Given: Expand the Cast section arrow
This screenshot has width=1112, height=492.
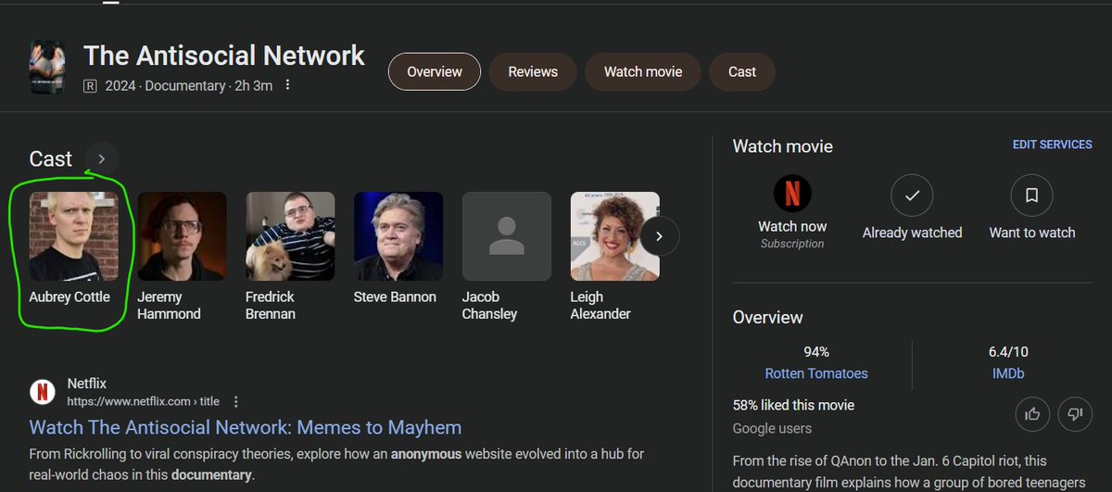Looking at the screenshot, I should click(x=102, y=159).
